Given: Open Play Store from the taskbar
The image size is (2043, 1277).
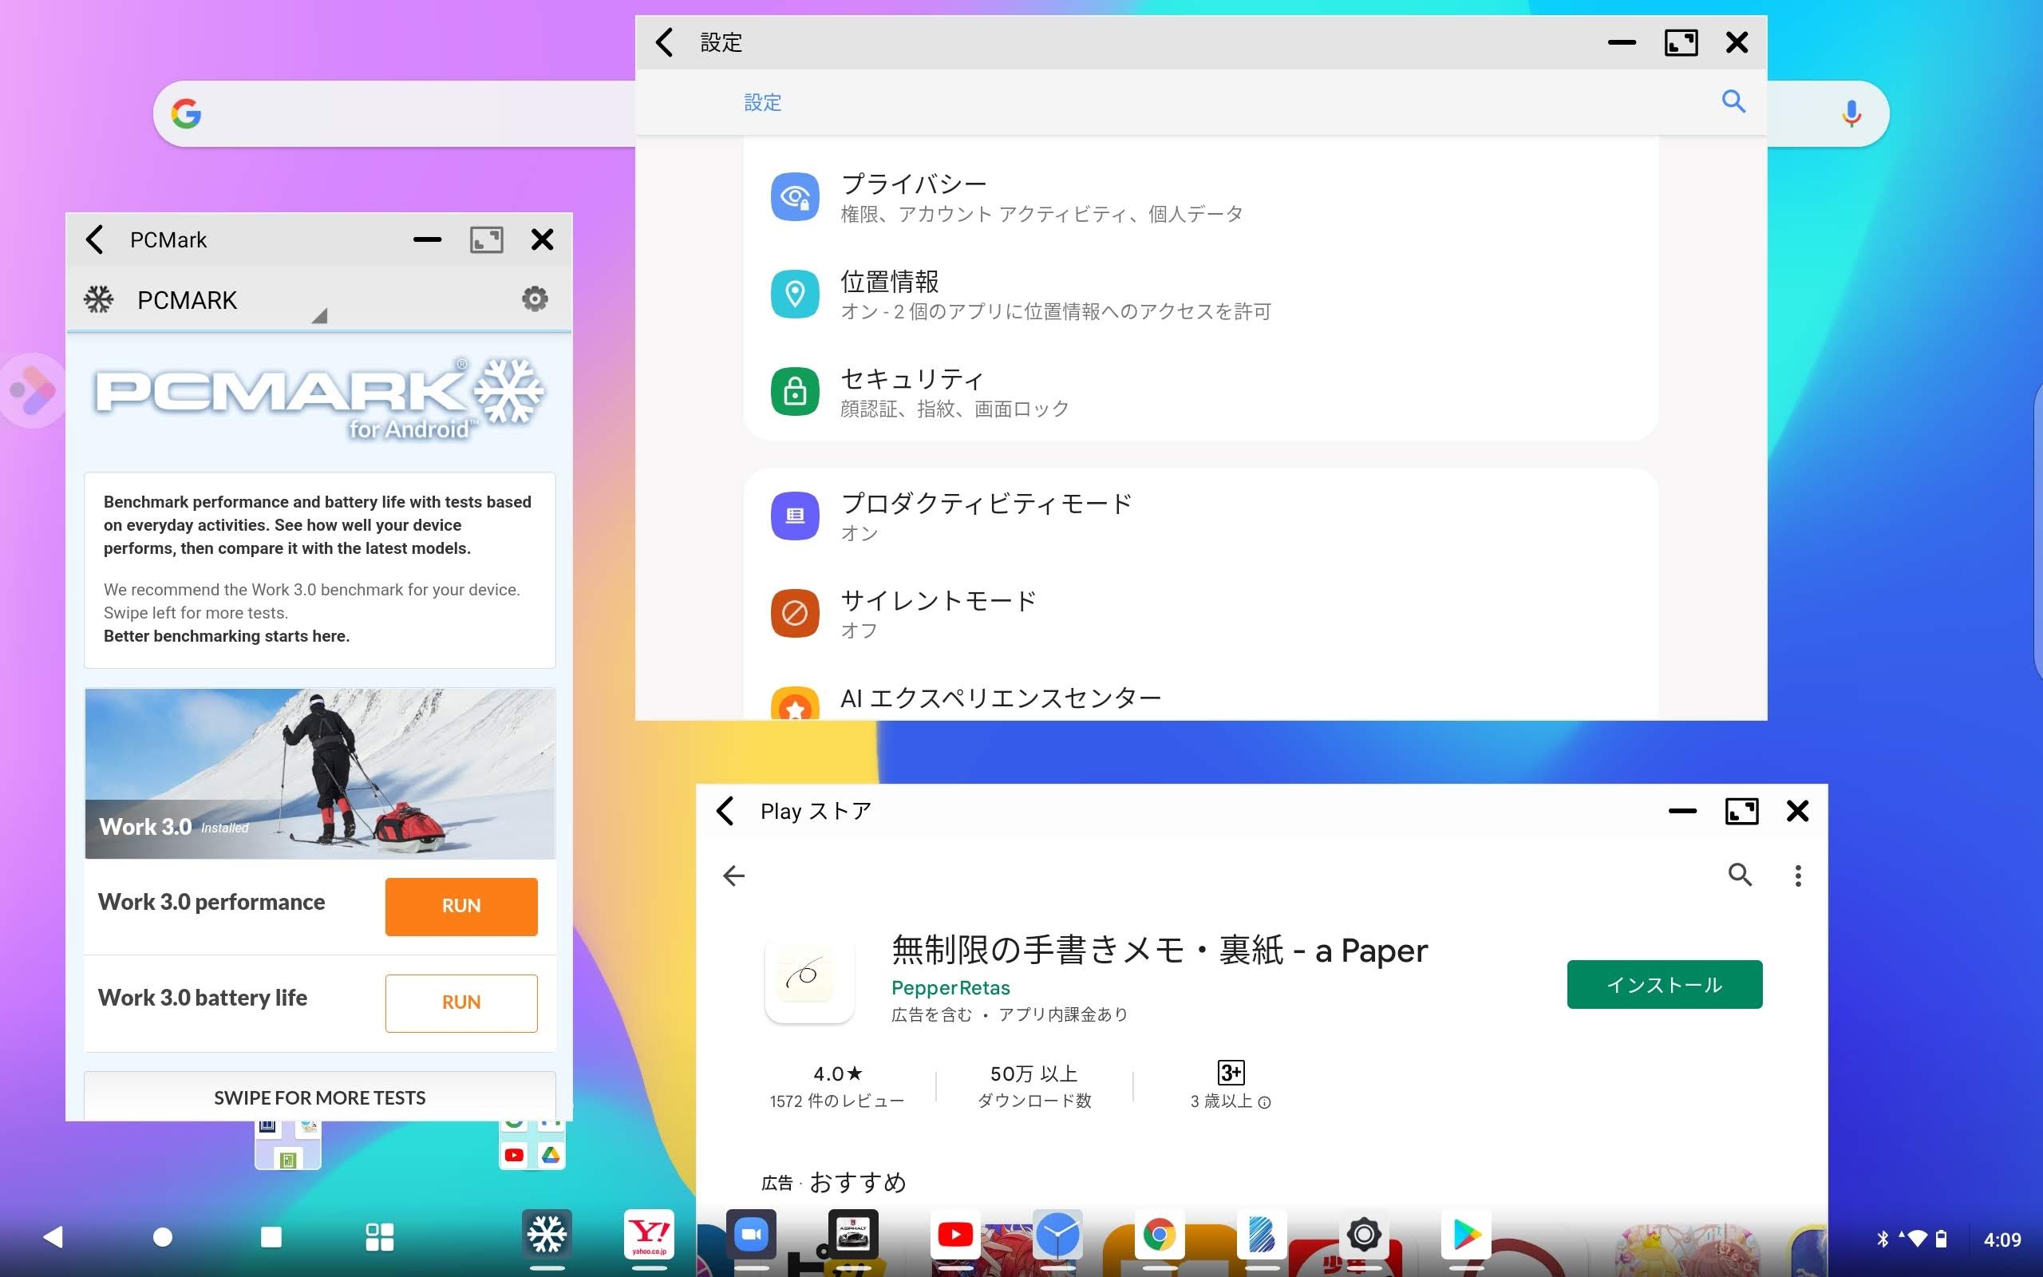Looking at the screenshot, I should pyautogui.click(x=1465, y=1235).
